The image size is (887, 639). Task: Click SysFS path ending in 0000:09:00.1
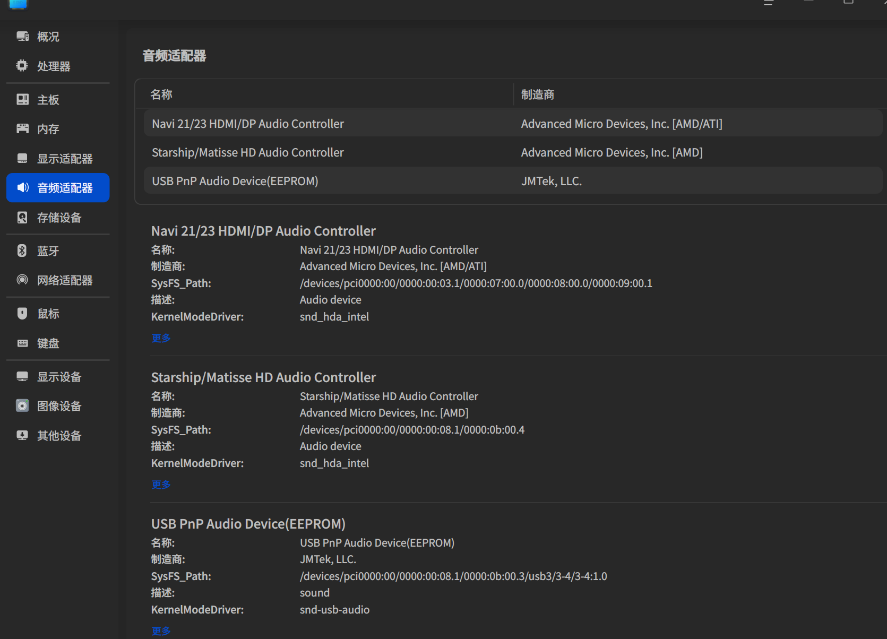click(476, 283)
